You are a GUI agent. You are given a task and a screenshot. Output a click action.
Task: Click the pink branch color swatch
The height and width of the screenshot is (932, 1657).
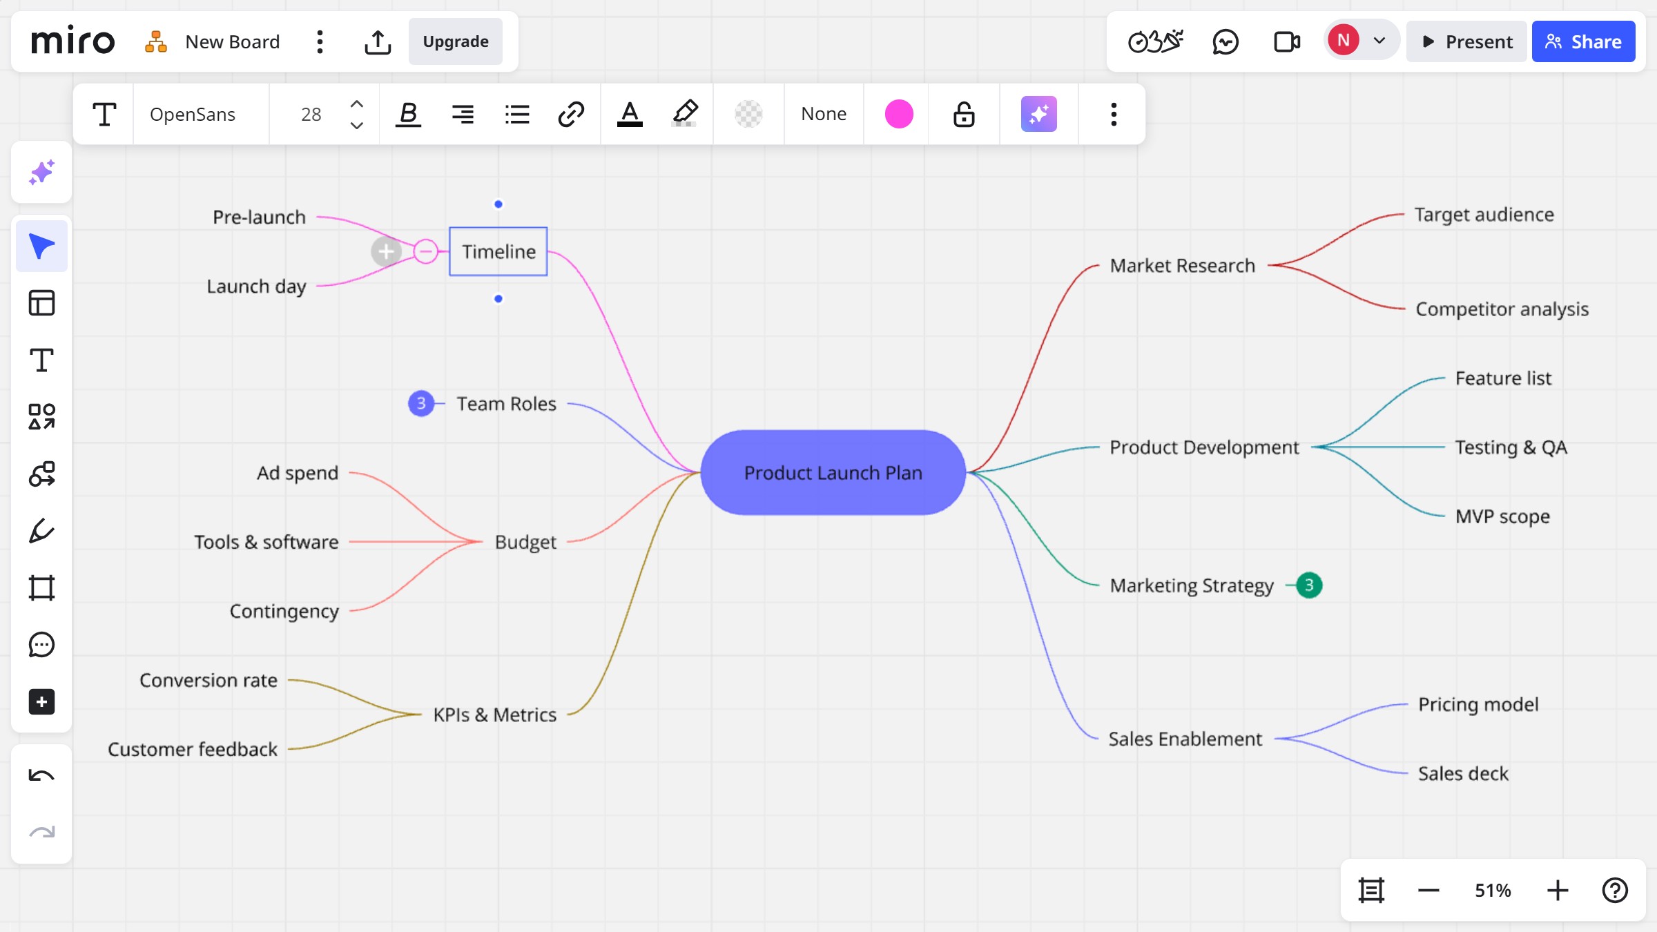pyautogui.click(x=899, y=114)
